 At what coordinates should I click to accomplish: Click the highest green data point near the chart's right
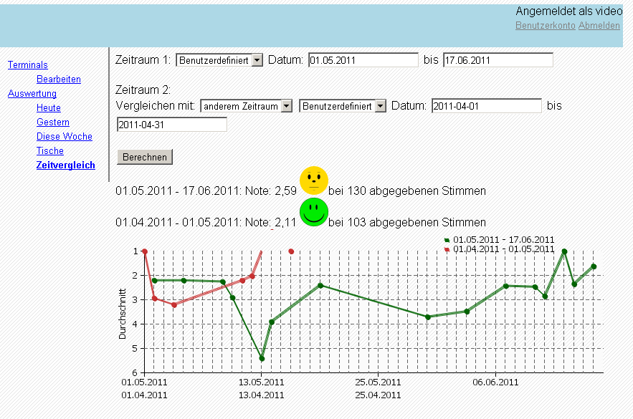564,251
